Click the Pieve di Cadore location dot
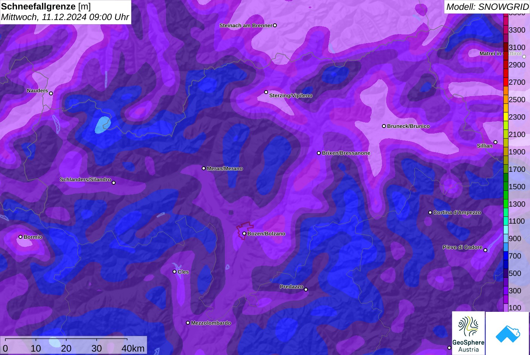This screenshot has width=530, height=355. (485, 250)
